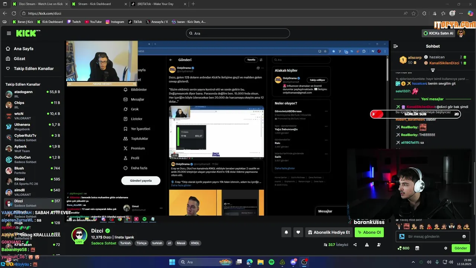Open Chips channel from followed list
Screen dimensions: 476x268
(33, 105)
